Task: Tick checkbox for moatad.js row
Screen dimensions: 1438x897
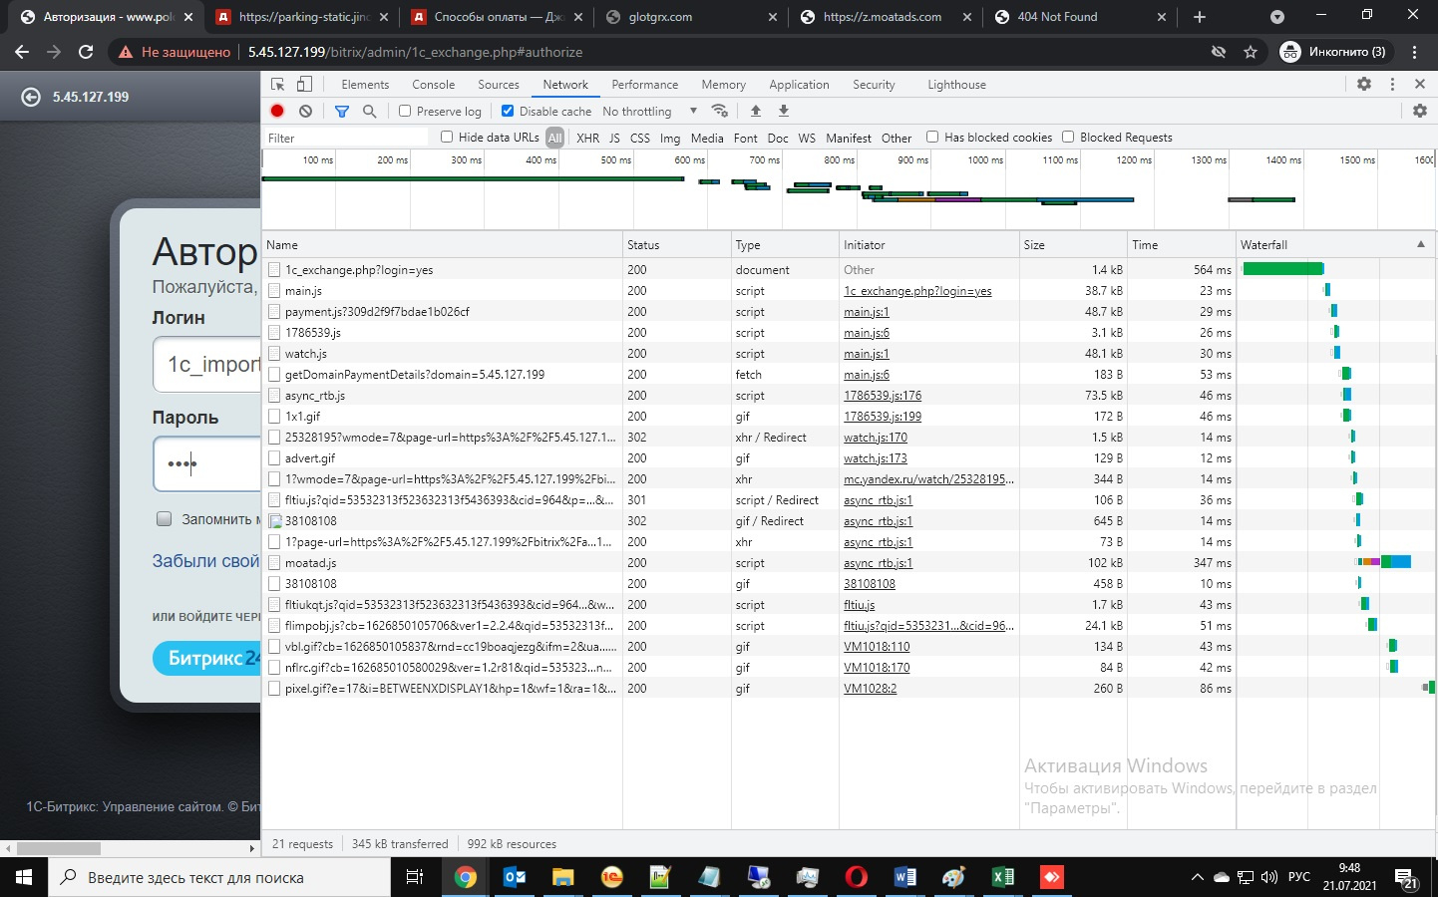Action: (x=274, y=563)
